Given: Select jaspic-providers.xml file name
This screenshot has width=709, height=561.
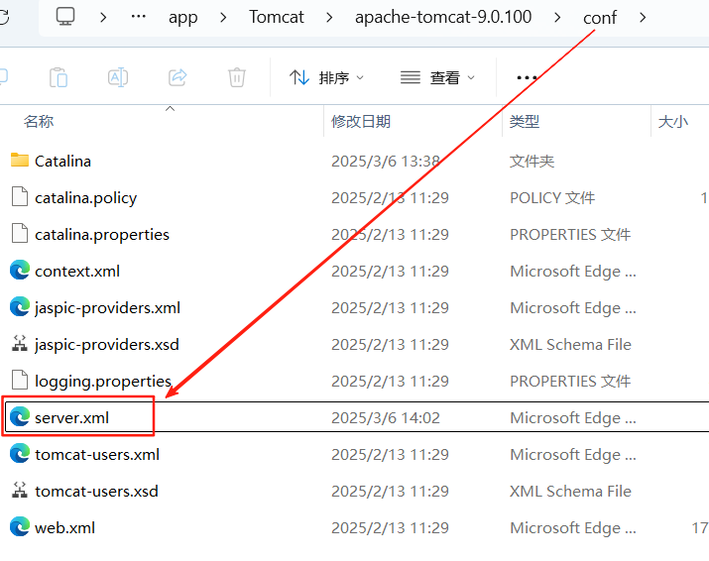Looking at the screenshot, I should pos(108,308).
